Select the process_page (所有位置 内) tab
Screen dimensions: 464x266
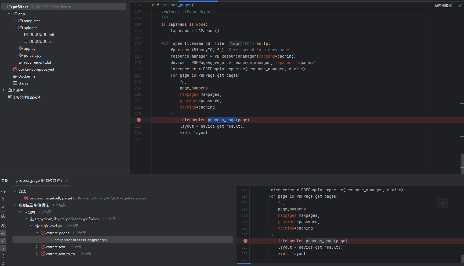[x=39, y=181]
